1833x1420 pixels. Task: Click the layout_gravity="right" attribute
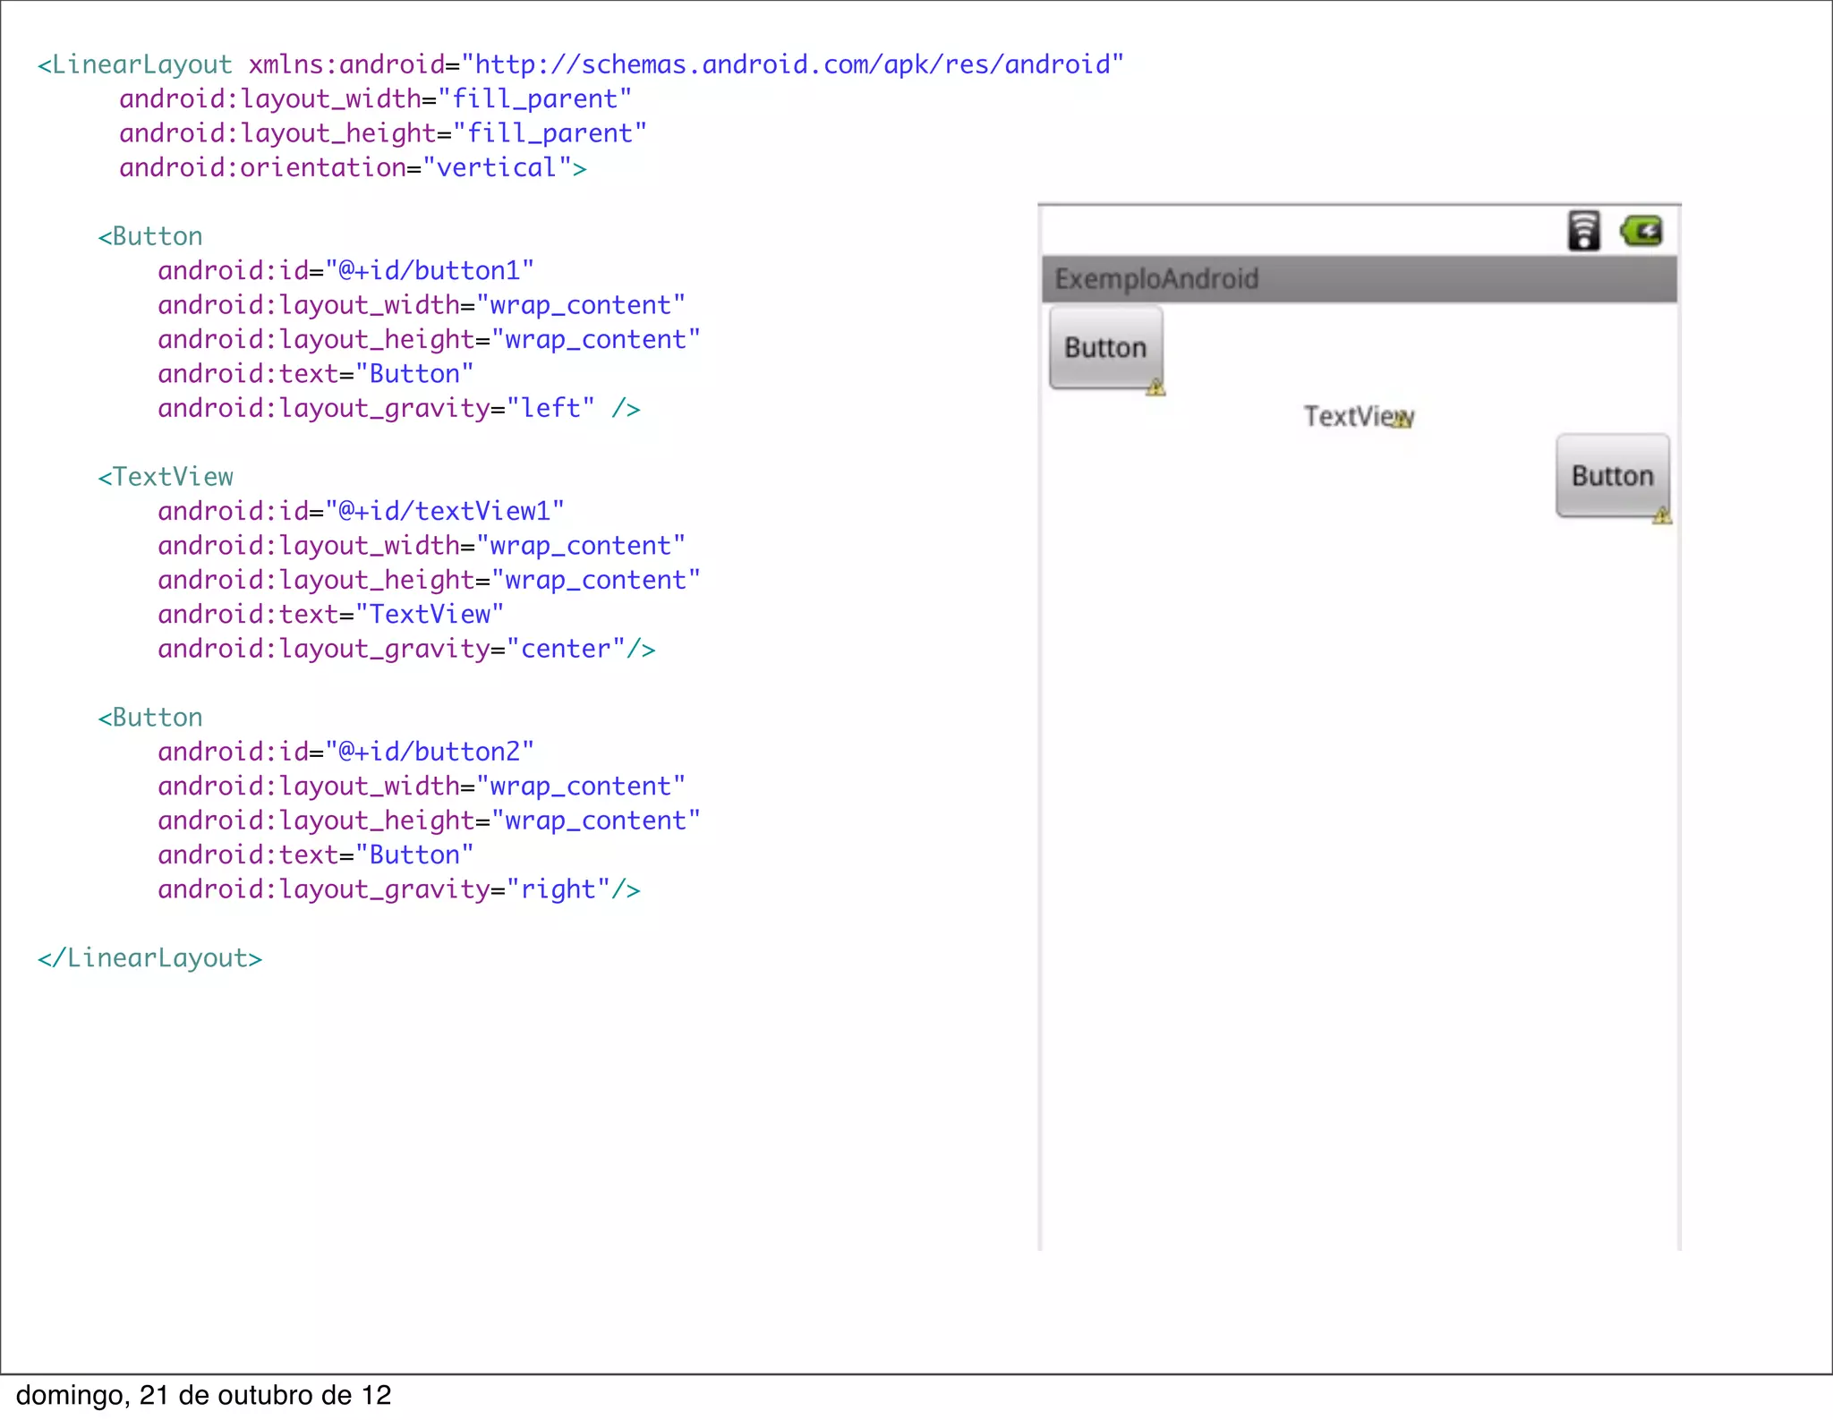[383, 889]
